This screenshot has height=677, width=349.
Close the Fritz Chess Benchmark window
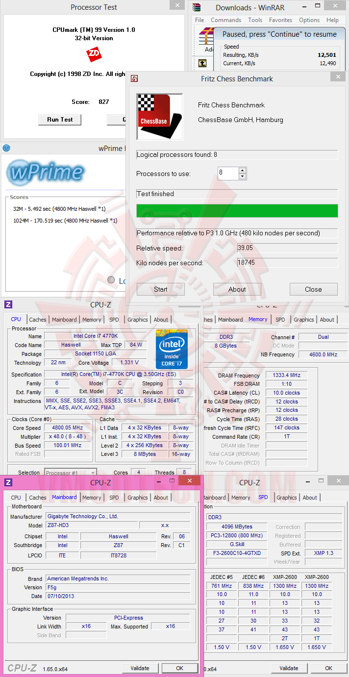click(x=337, y=77)
